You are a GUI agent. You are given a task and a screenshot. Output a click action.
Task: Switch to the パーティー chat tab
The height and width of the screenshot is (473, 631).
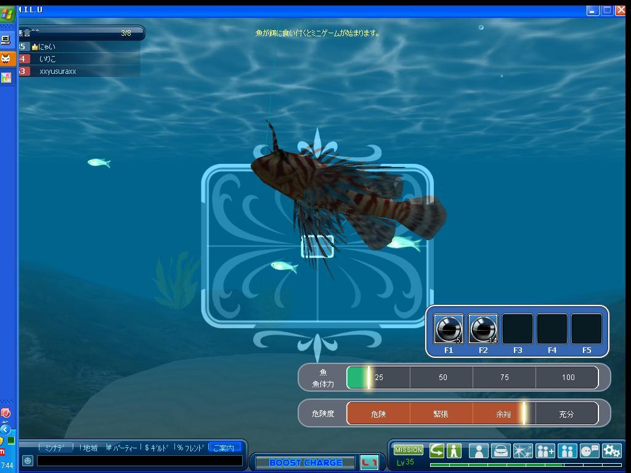pyautogui.click(x=124, y=448)
